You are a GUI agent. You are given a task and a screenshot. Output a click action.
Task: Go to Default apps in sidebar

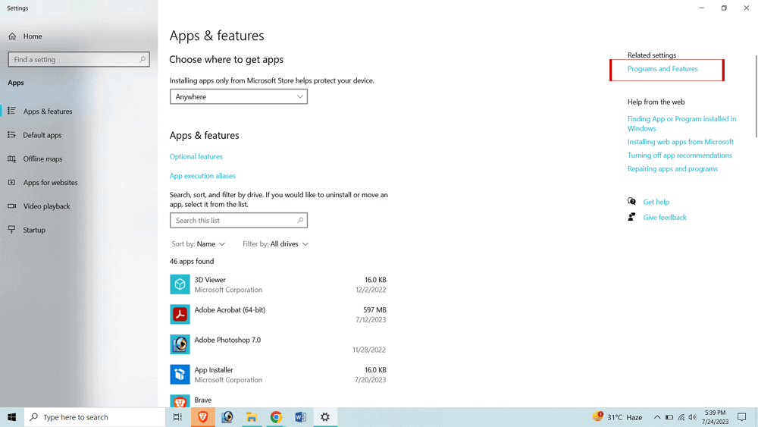pyautogui.click(x=42, y=135)
